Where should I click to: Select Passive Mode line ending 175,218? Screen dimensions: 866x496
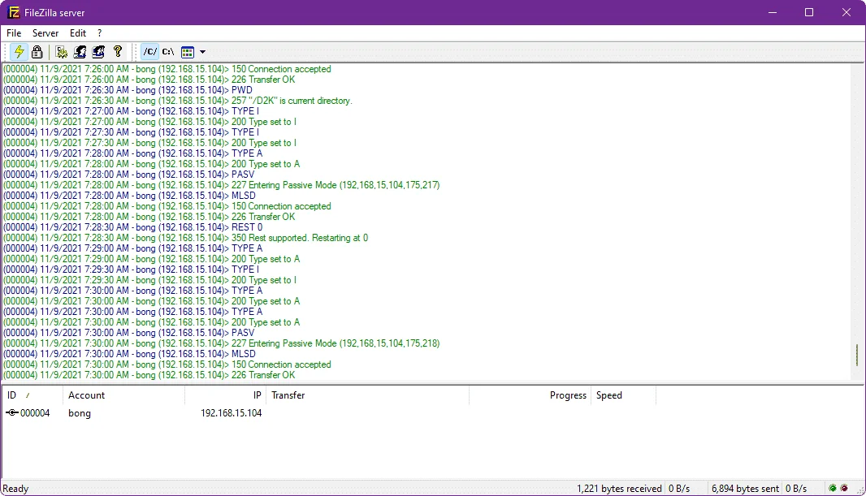[x=221, y=343]
